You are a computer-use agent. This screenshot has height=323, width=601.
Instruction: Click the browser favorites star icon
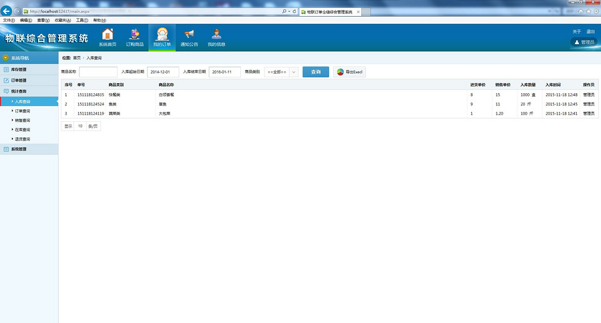click(589, 11)
